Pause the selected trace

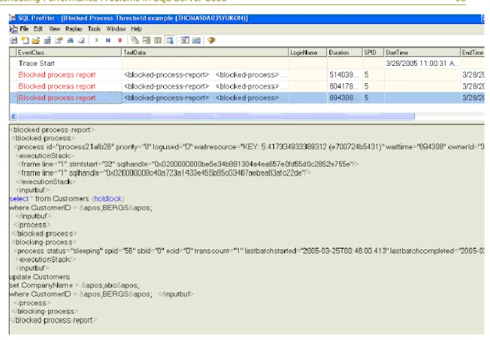point(108,40)
